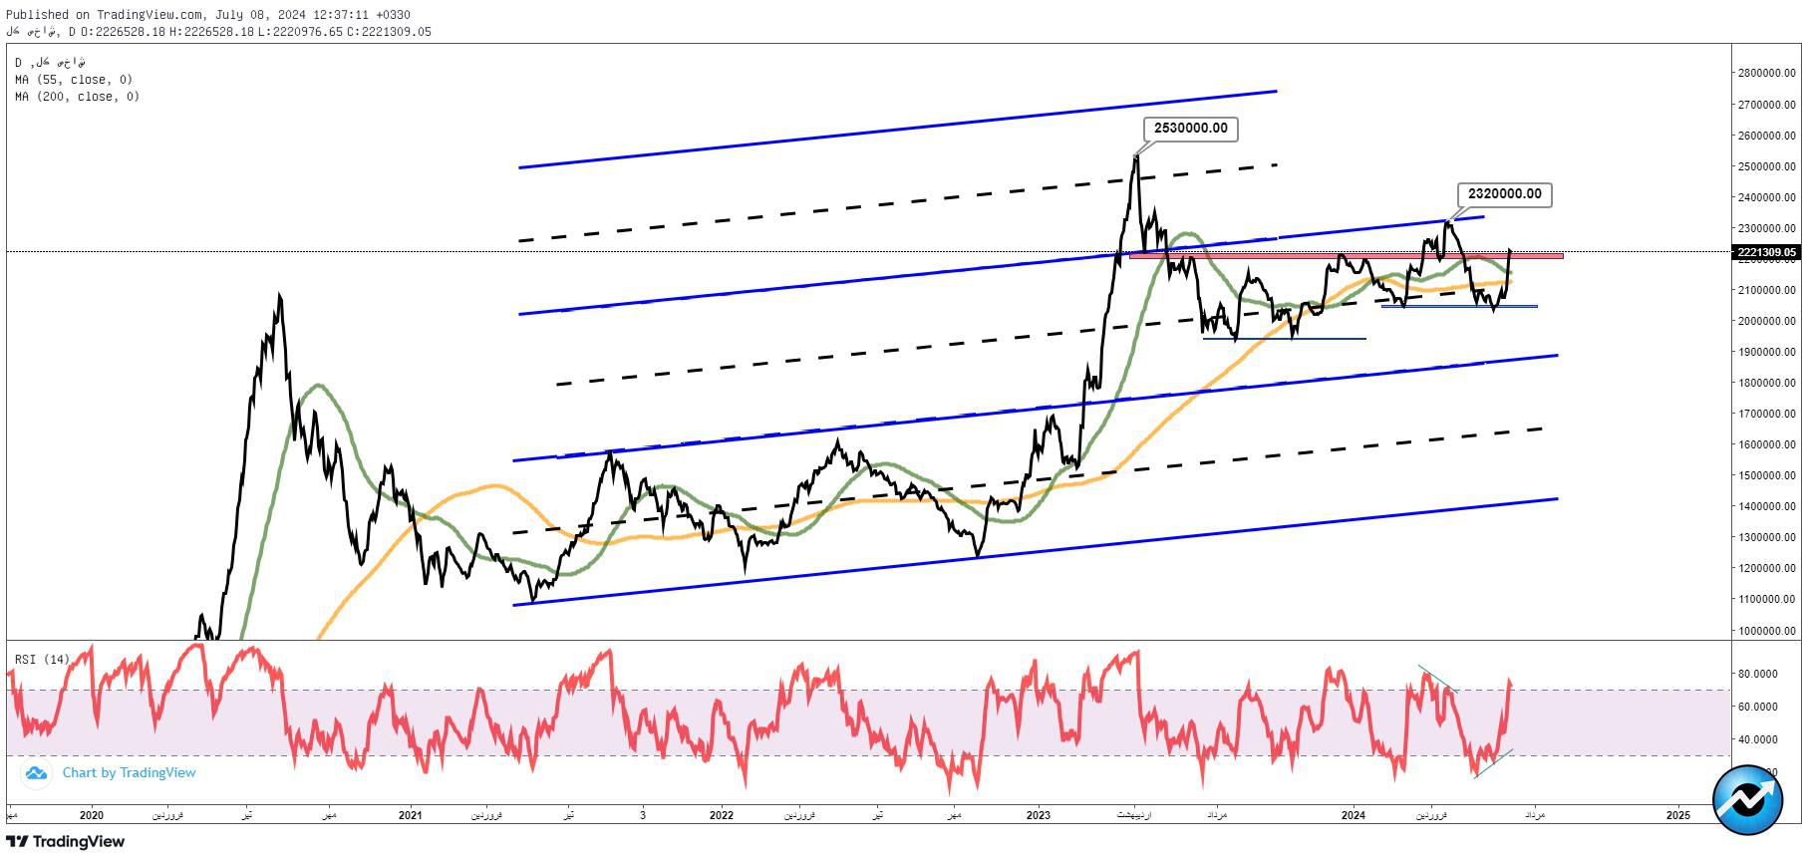This screenshot has height=860, width=1808.
Task: Click the 1000000.00 price axis label
Action: coord(1766,631)
